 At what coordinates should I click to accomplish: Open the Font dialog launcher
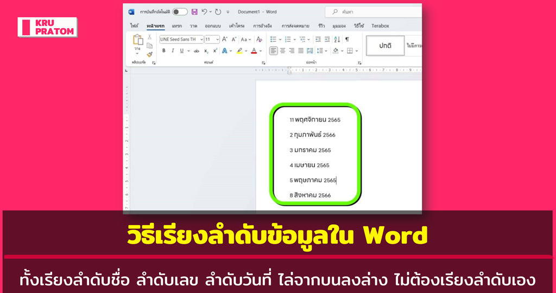(x=263, y=63)
